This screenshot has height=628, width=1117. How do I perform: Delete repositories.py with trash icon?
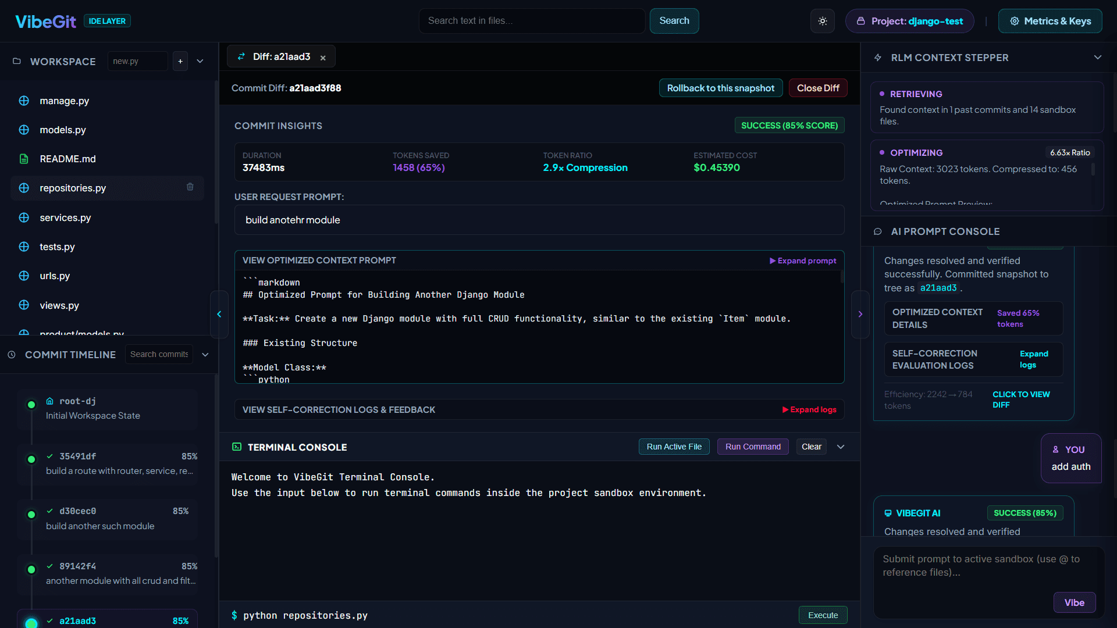190,187
